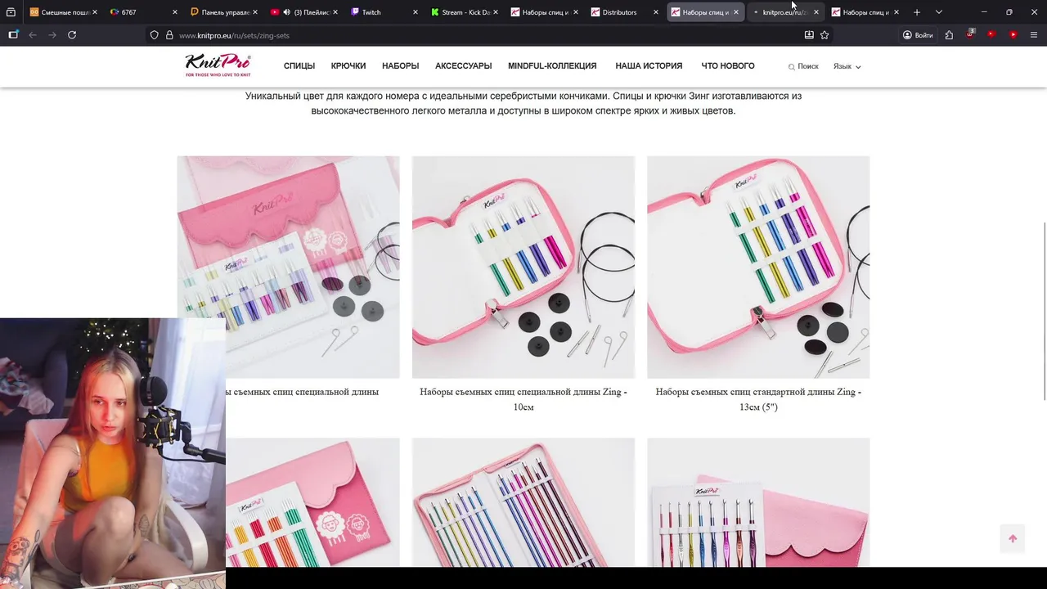The width and height of the screenshot is (1047, 589).
Task: Click the Поиск search label
Action: pos(808,66)
